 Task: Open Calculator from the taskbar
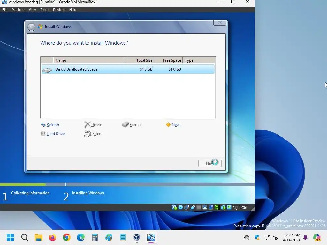pos(95,237)
